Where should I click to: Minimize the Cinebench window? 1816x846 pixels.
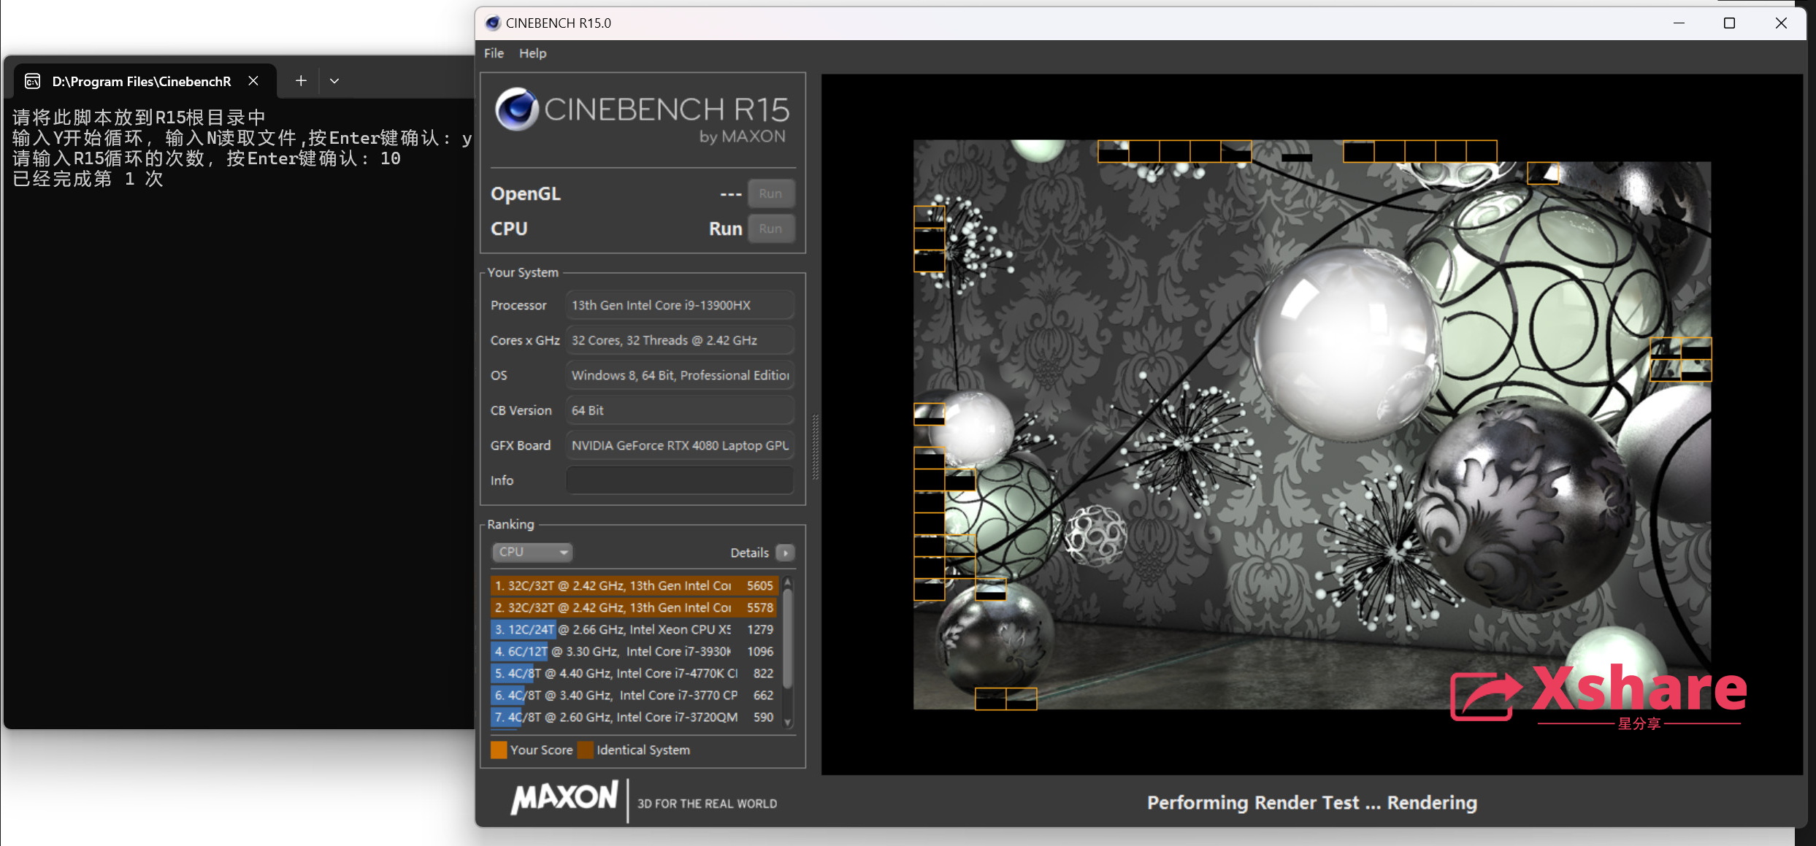point(1679,23)
